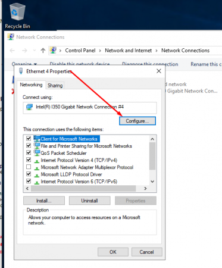Click the Cancel button
222x268 pixels.
click(x=146, y=252)
